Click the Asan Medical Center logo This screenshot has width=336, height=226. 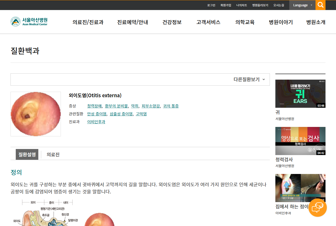coord(29,22)
